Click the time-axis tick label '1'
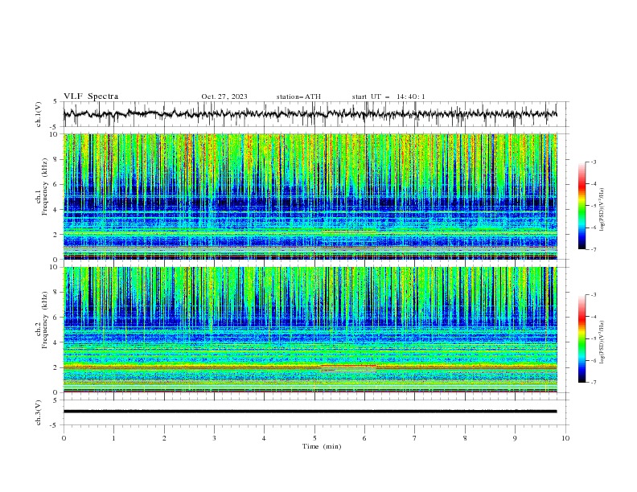This screenshot has height=492, width=637. [x=113, y=438]
